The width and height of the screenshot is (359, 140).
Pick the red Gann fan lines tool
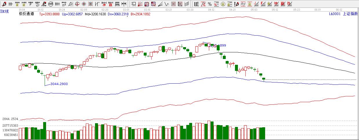click(x=140, y=4)
